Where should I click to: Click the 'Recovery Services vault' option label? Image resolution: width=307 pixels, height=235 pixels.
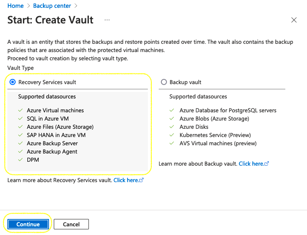point(47,82)
